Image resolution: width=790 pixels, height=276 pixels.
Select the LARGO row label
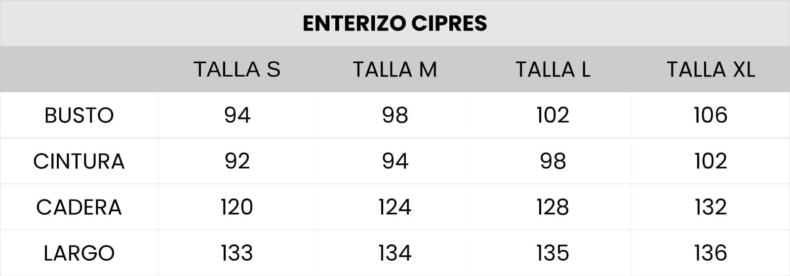pos(79,253)
